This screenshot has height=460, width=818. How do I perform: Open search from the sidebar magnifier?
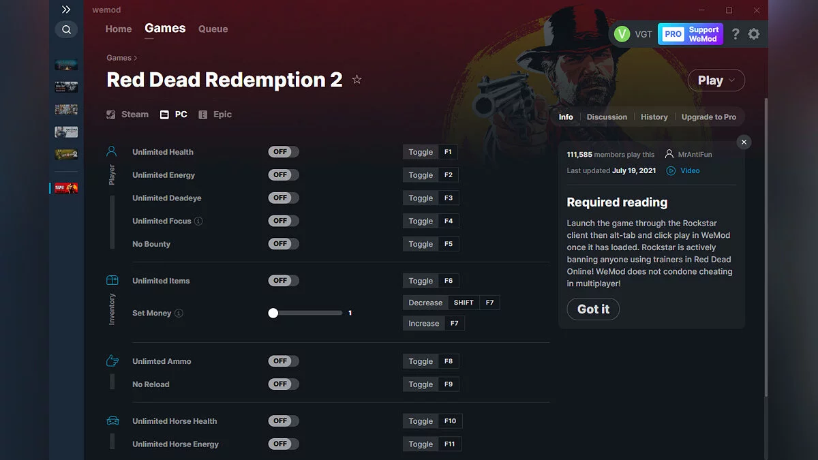pyautogui.click(x=66, y=29)
